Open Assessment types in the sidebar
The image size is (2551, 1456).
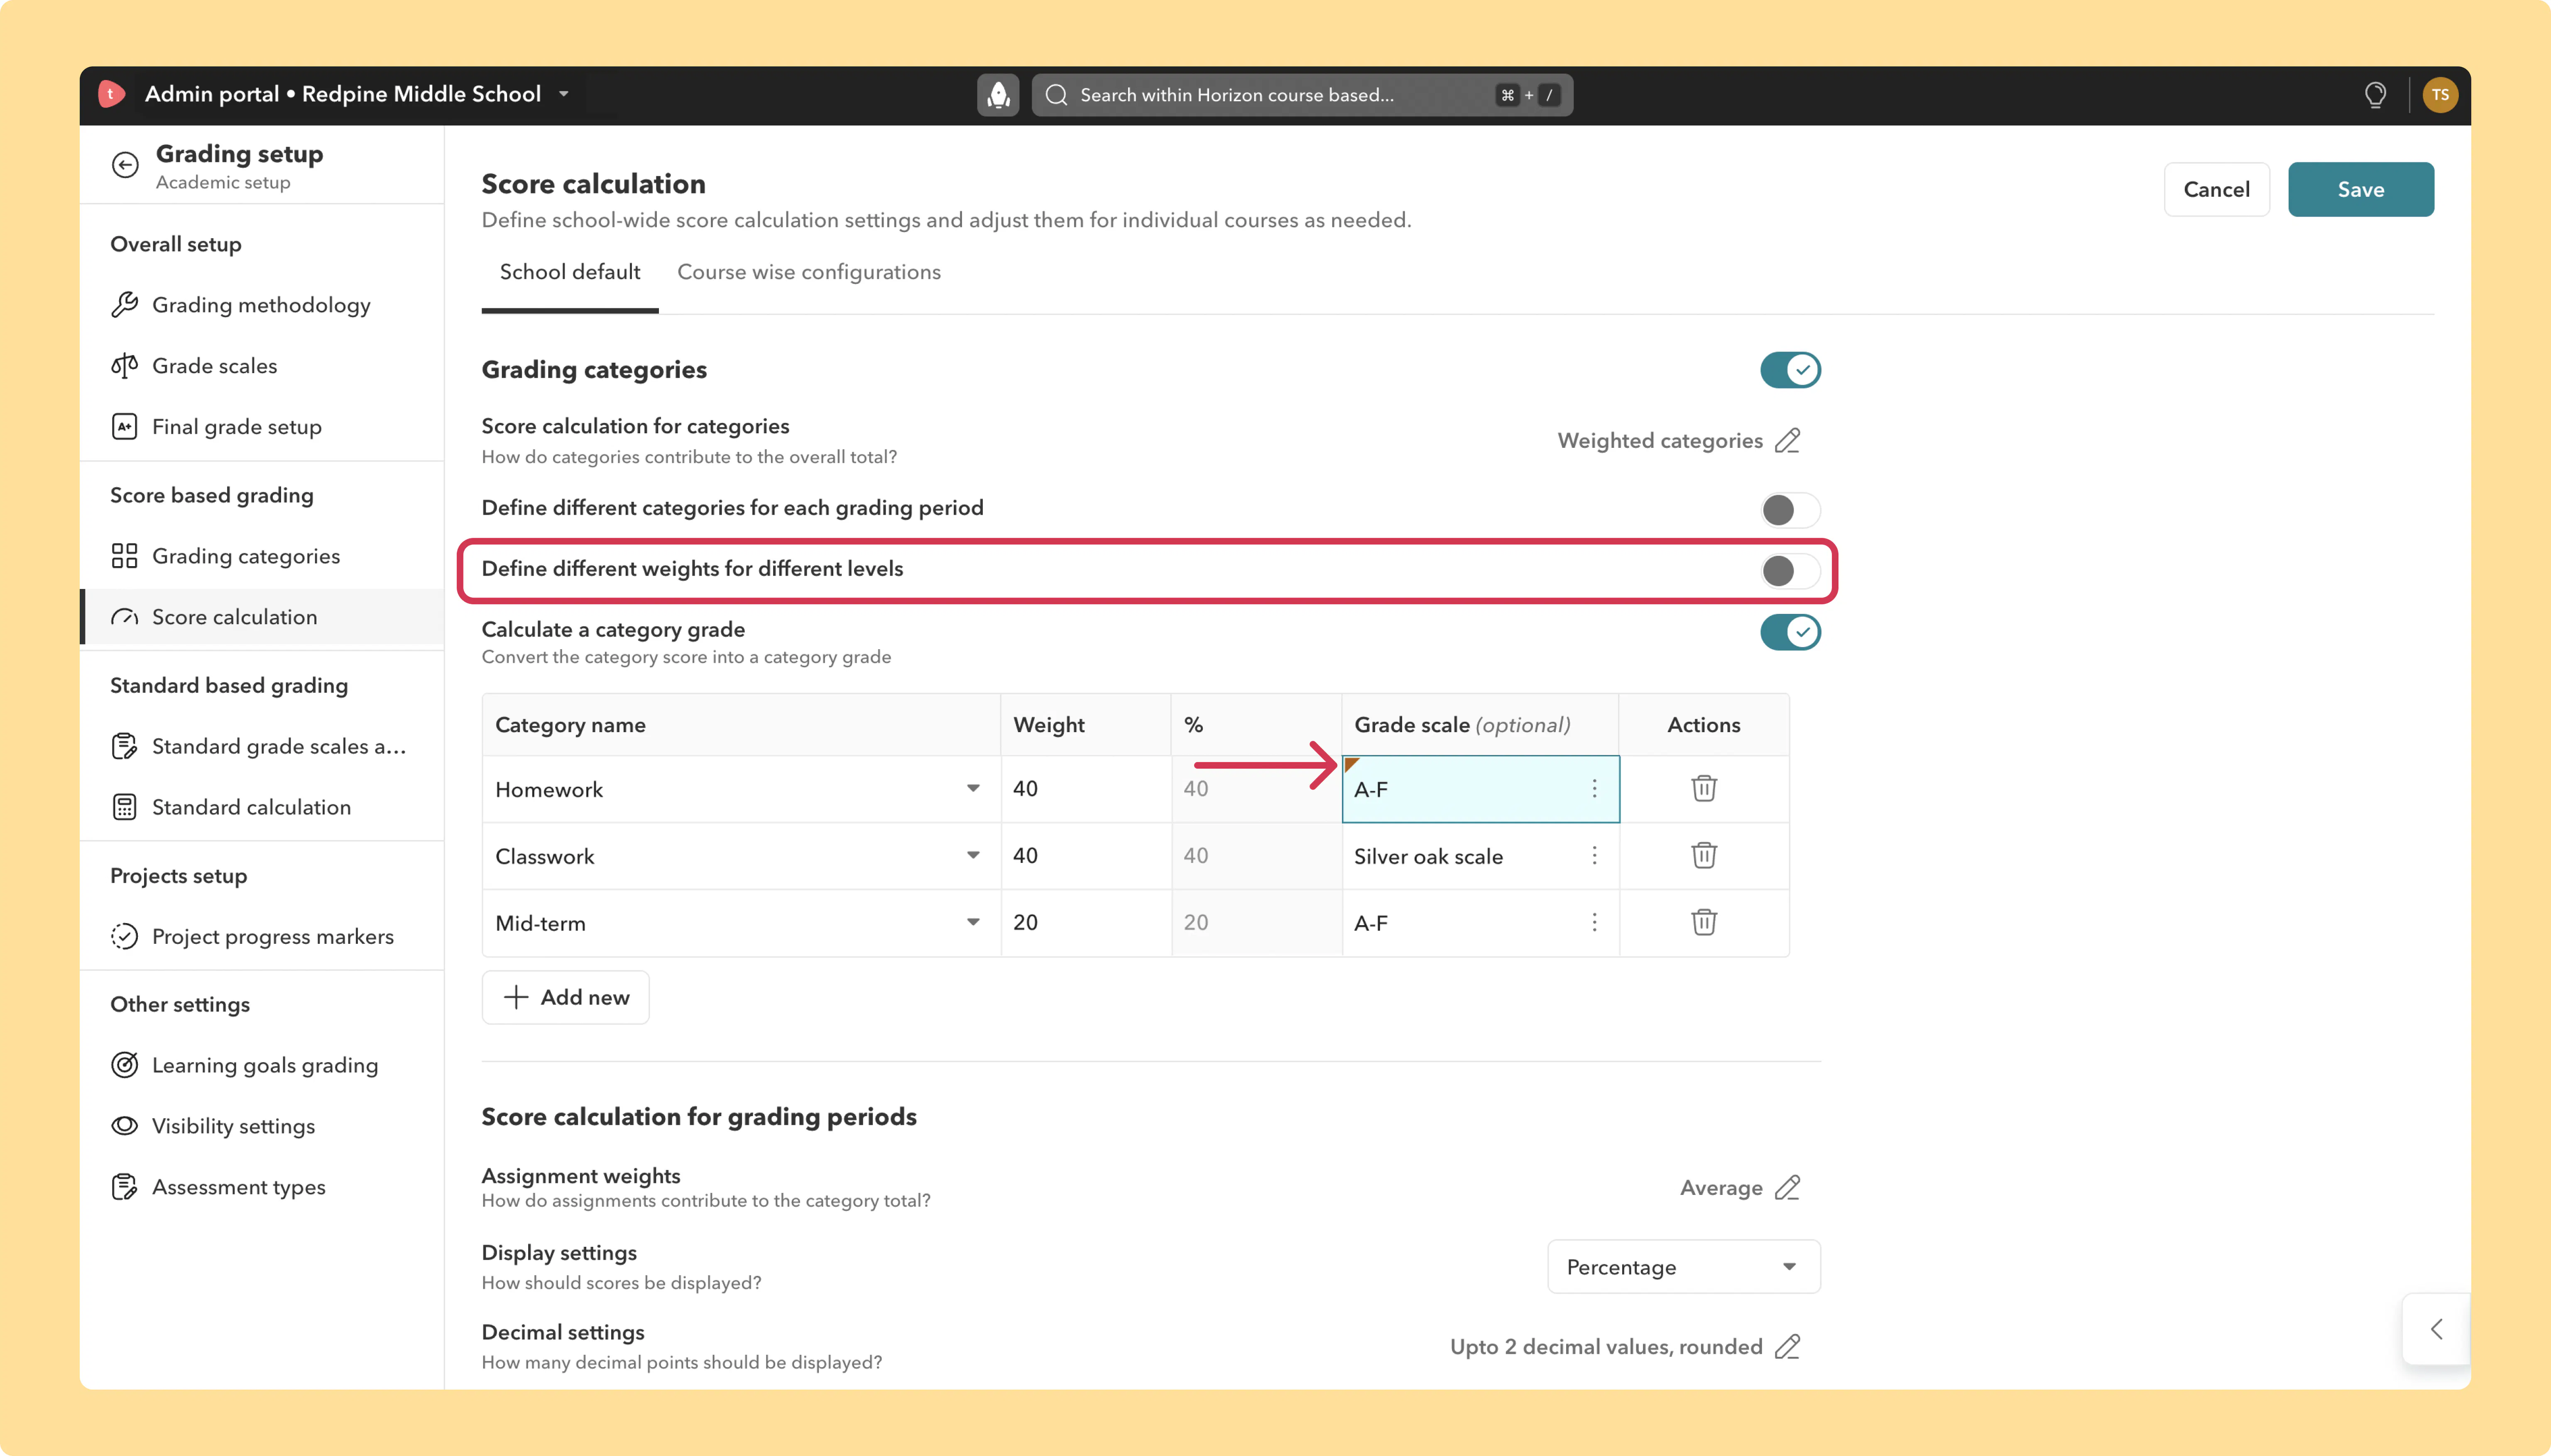[x=261, y=1187]
